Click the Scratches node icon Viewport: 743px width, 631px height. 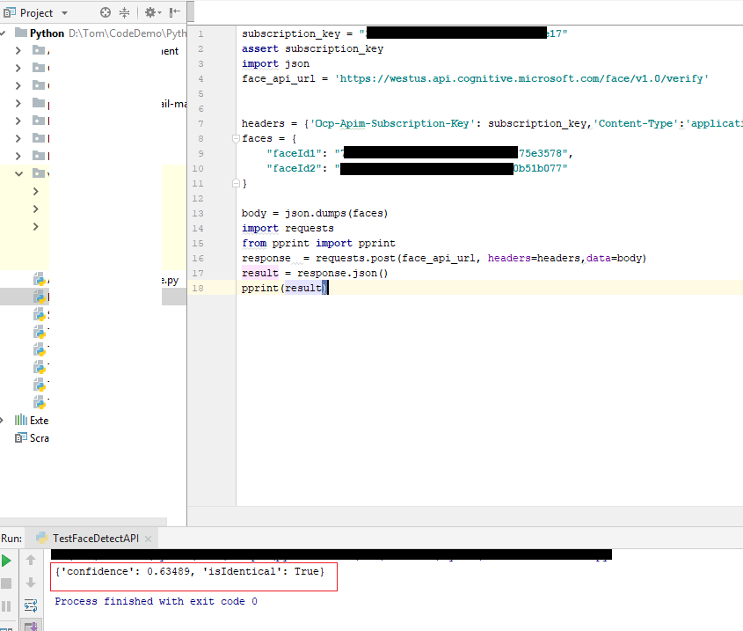(x=21, y=437)
